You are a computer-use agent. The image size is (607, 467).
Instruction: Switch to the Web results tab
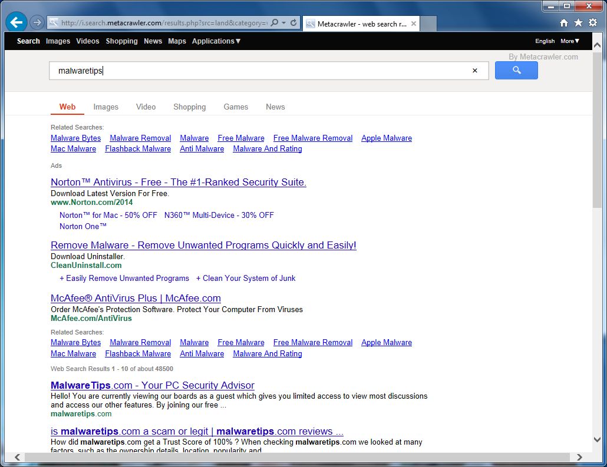pos(67,107)
